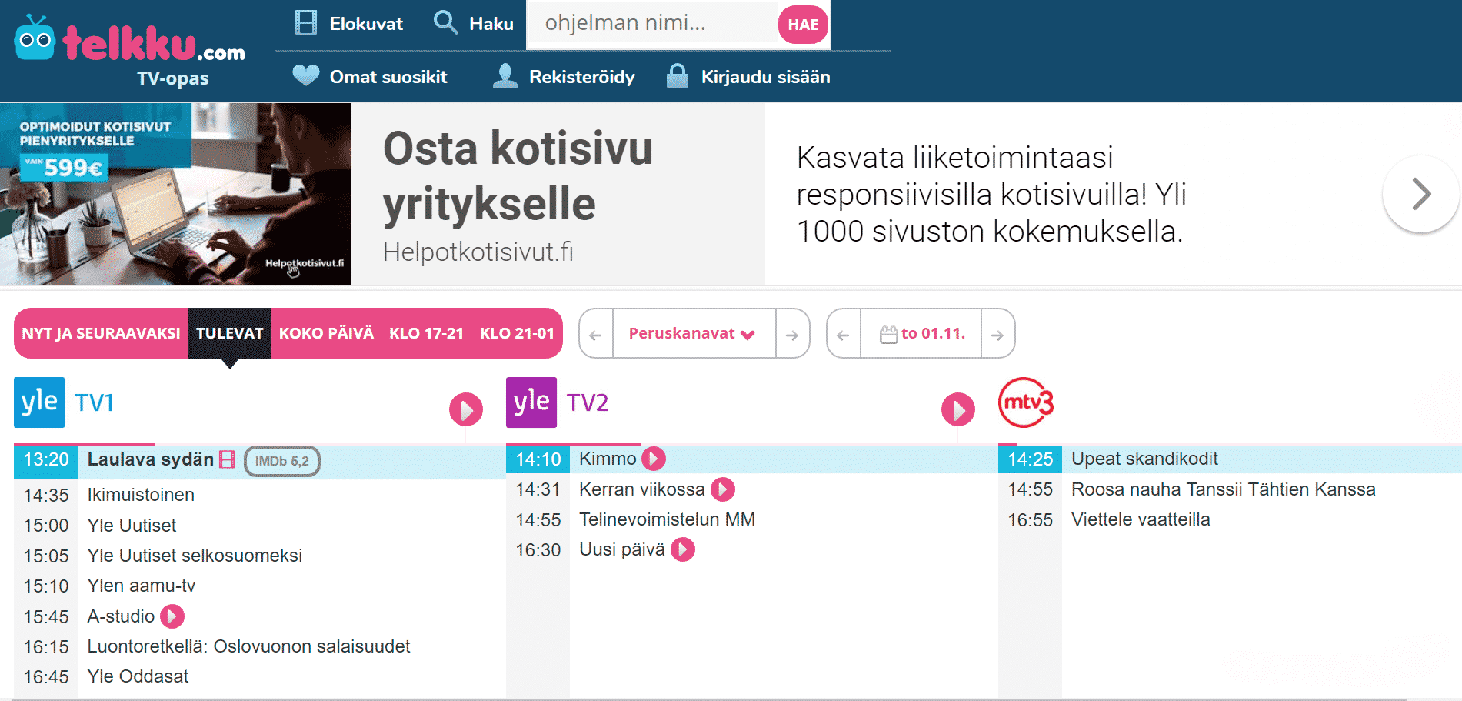Open the Yle TV2 channel logo
Viewport: 1462px width, 701px height.
pyautogui.click(x=558, y=402)
